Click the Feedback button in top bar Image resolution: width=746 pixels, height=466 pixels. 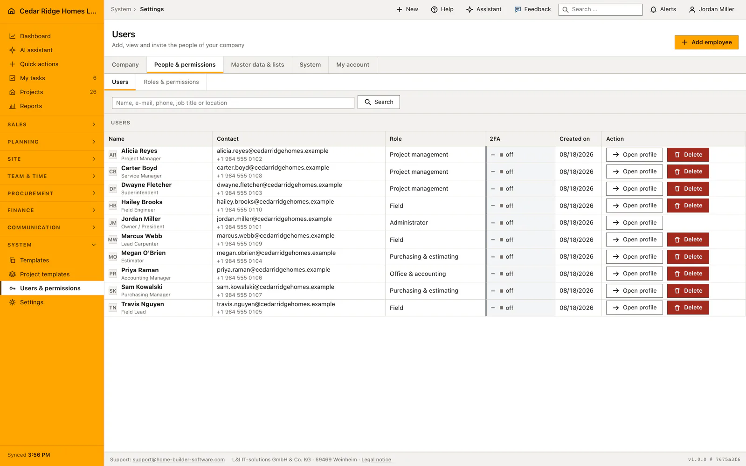point(532,9)
